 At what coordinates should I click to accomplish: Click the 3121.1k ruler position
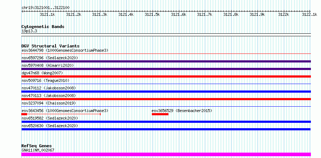(48, 14)
